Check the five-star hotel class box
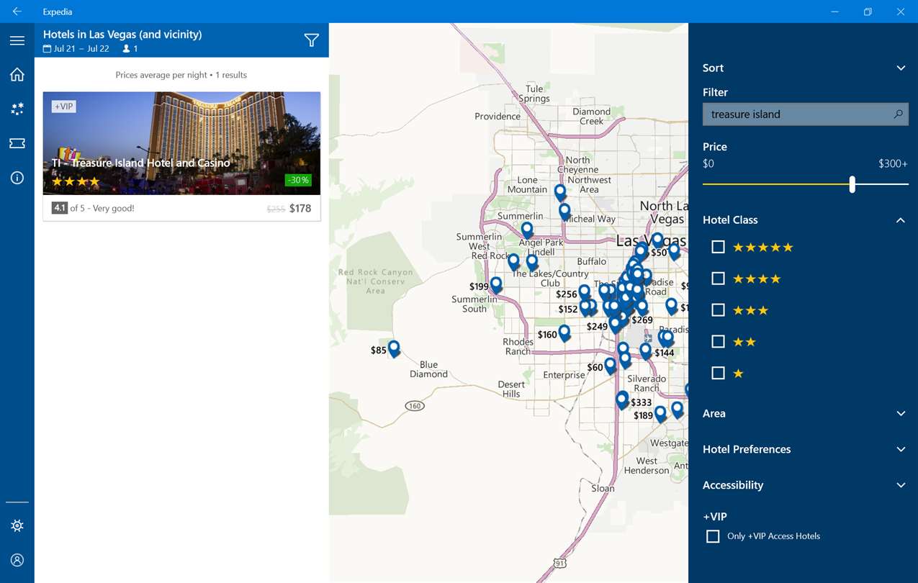The height and width of the screenshot is (583, 918). click(718, 247)
